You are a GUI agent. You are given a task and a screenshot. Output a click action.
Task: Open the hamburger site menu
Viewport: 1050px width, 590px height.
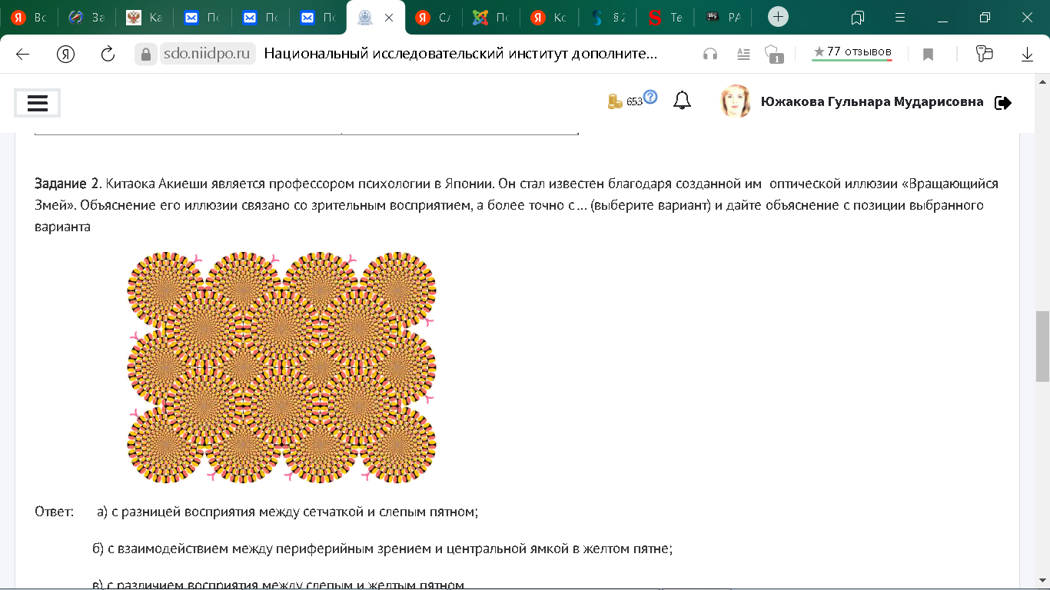[x=38, y=103]
